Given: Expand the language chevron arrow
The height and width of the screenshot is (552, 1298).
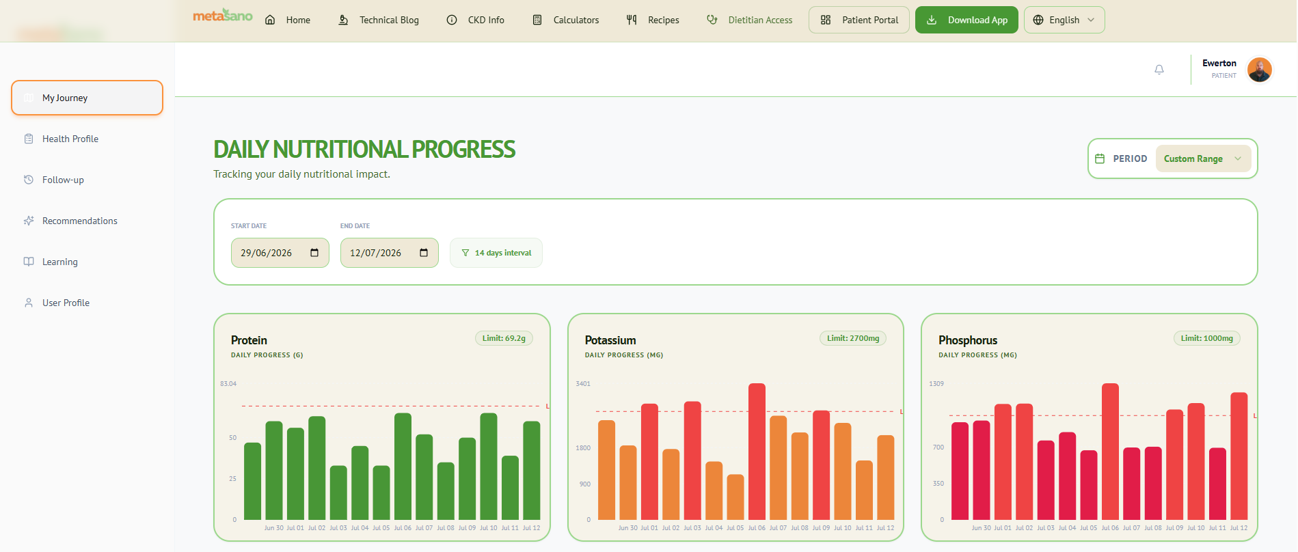Looking at the screenshot, I should 1091,20.
